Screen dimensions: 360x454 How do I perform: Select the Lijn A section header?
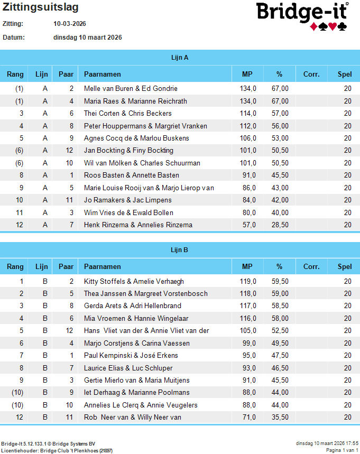tap(180, 58)
